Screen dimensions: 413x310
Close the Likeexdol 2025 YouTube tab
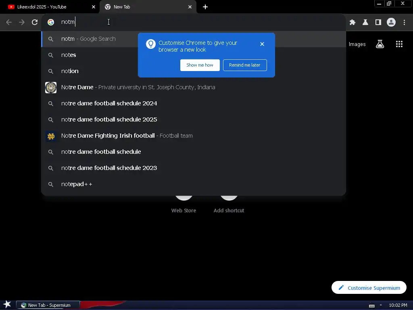(x=94, y=7)
